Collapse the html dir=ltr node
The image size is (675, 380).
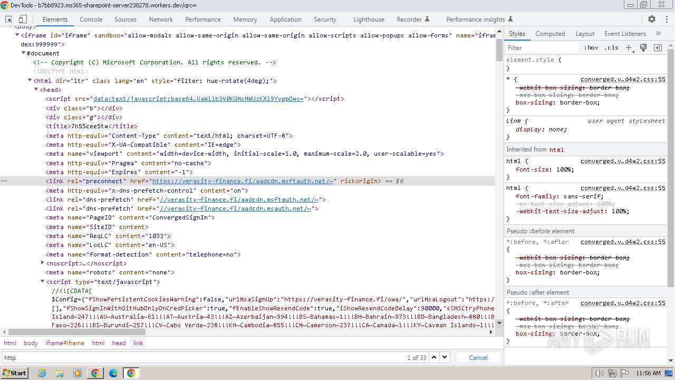click(30, 81)
